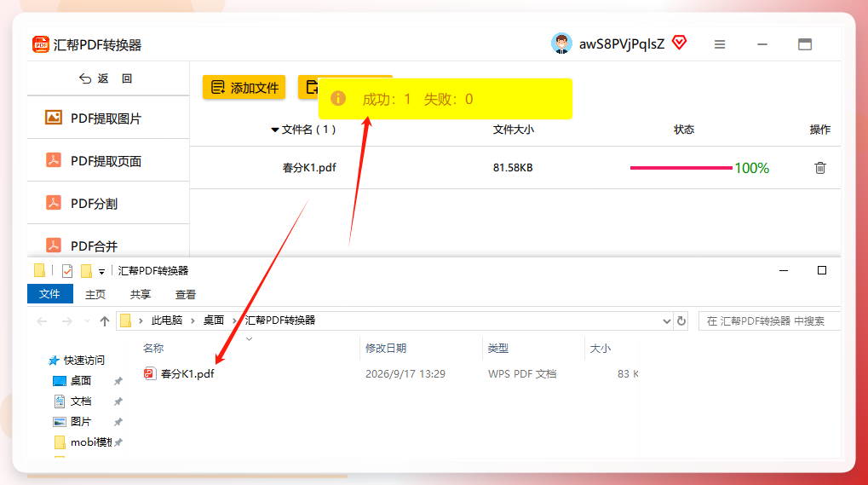Click the 在 汇帮PDF转换器 中搜索 search box

(x=770, y=321)
